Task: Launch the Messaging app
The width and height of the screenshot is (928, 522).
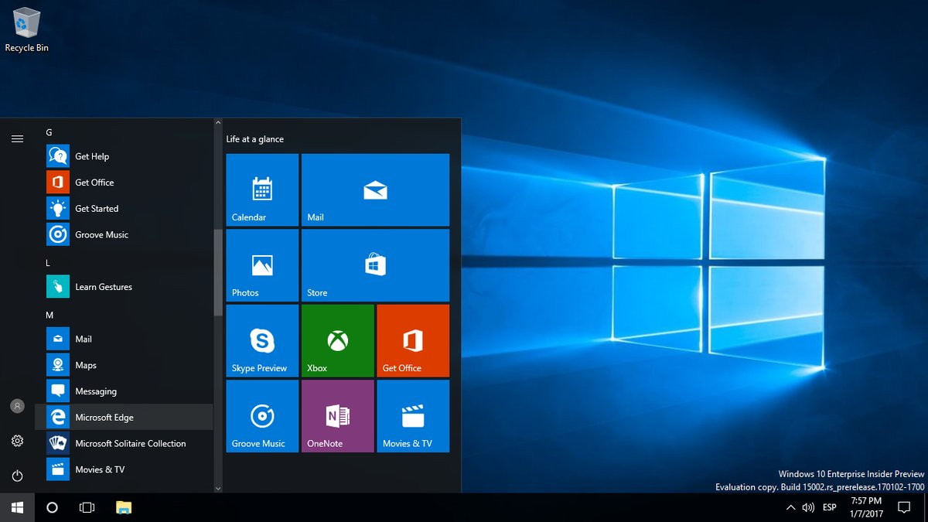Action: (124, 391)
